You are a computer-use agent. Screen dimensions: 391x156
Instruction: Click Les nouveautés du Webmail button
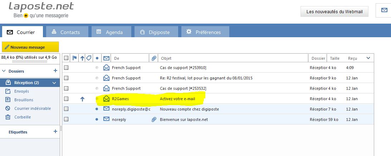click(x=334, y=12)
